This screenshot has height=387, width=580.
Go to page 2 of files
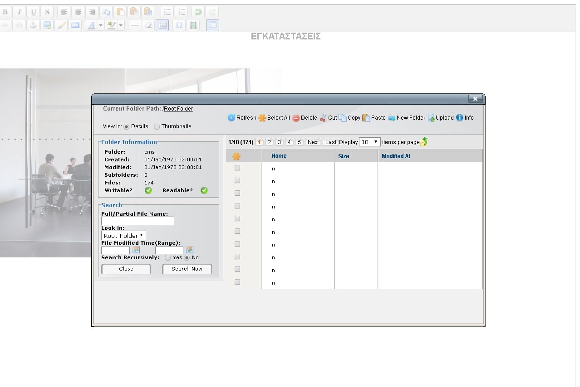point(269,142)
